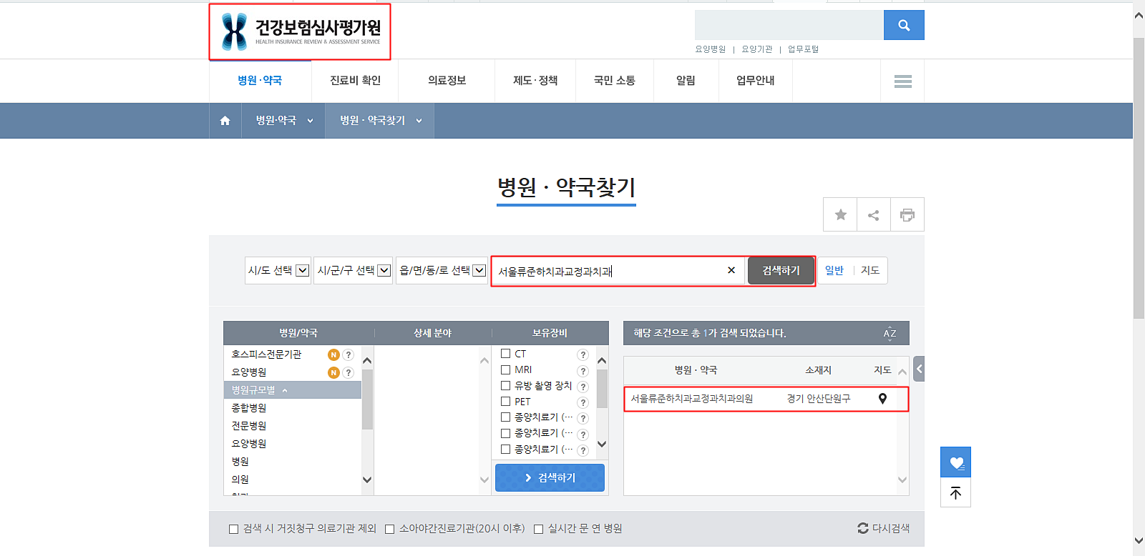This screenshot has width=1145, height=556.
Task: Click the dark 검색하기 button
Action: (x=781, y=271)
